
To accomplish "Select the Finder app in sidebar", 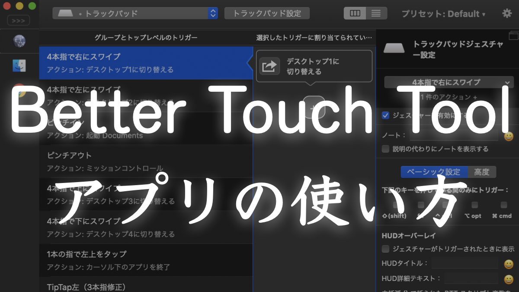I will click(19, 65).
